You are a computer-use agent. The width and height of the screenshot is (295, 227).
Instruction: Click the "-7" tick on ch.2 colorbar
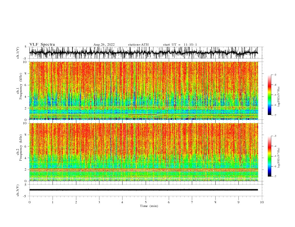pyautogui.click(x=275, y=176)
